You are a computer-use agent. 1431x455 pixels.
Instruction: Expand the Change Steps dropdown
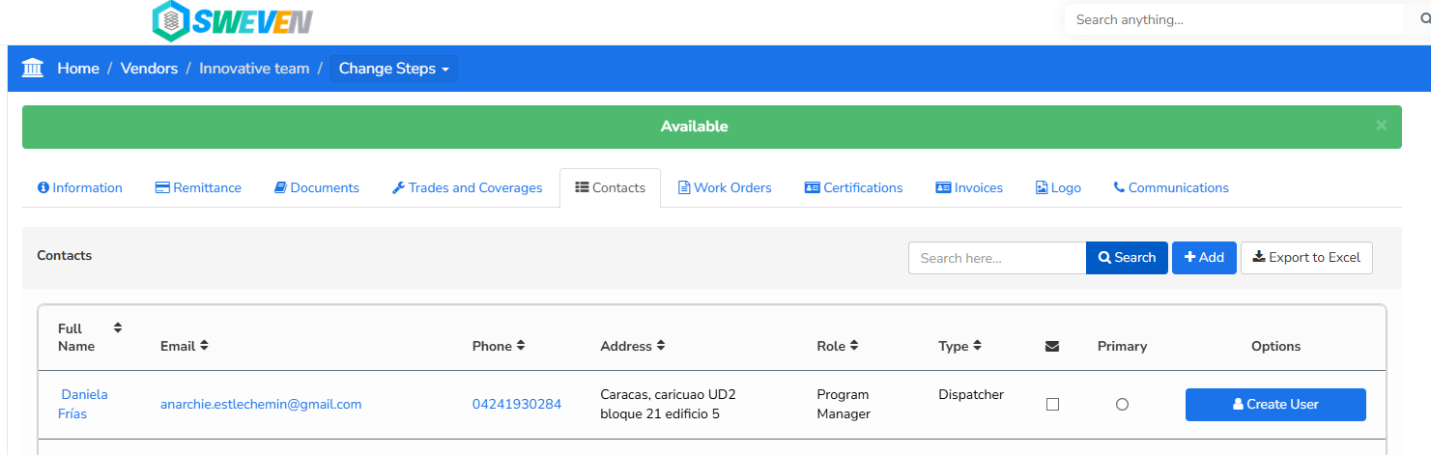click(394, 69)
